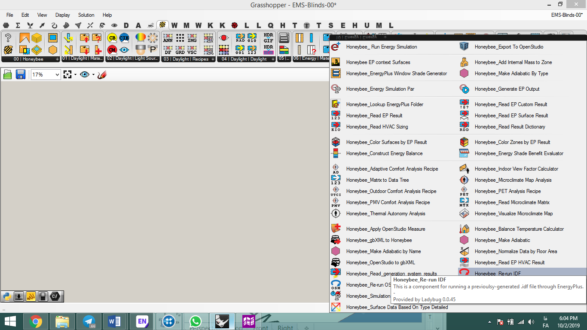Click the question mark Honeybee component

click(x=8, y=38)
